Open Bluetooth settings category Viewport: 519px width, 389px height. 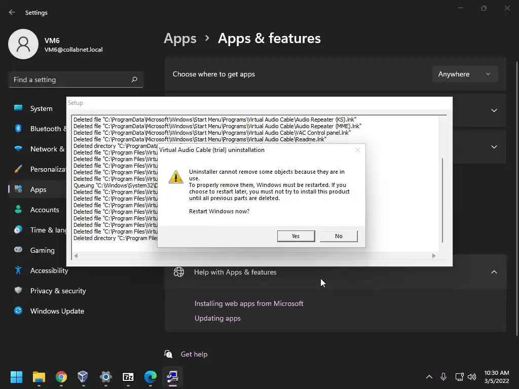pyautogui.click(x=37, y=129)
